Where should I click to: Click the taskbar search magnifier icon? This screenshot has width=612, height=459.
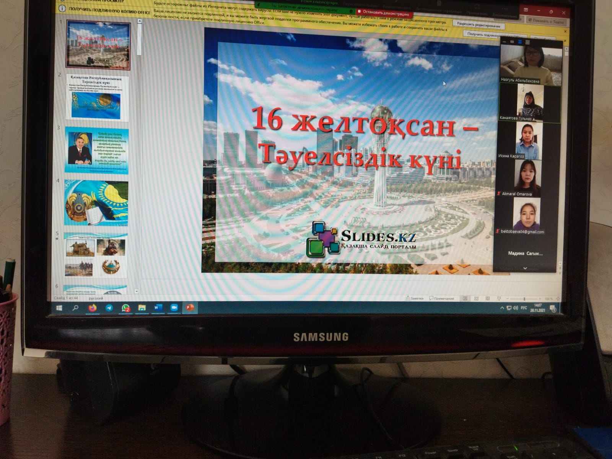click(75, 308)
